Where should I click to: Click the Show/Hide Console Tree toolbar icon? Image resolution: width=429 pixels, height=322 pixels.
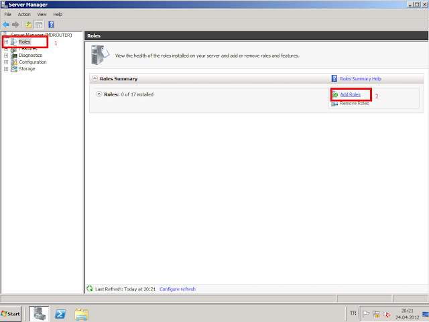[39, 24]
